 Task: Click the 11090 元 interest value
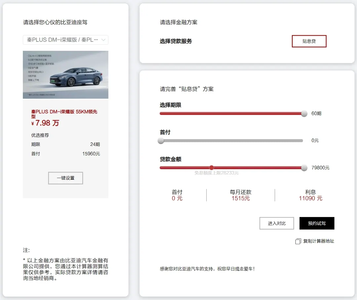point(310,198)
